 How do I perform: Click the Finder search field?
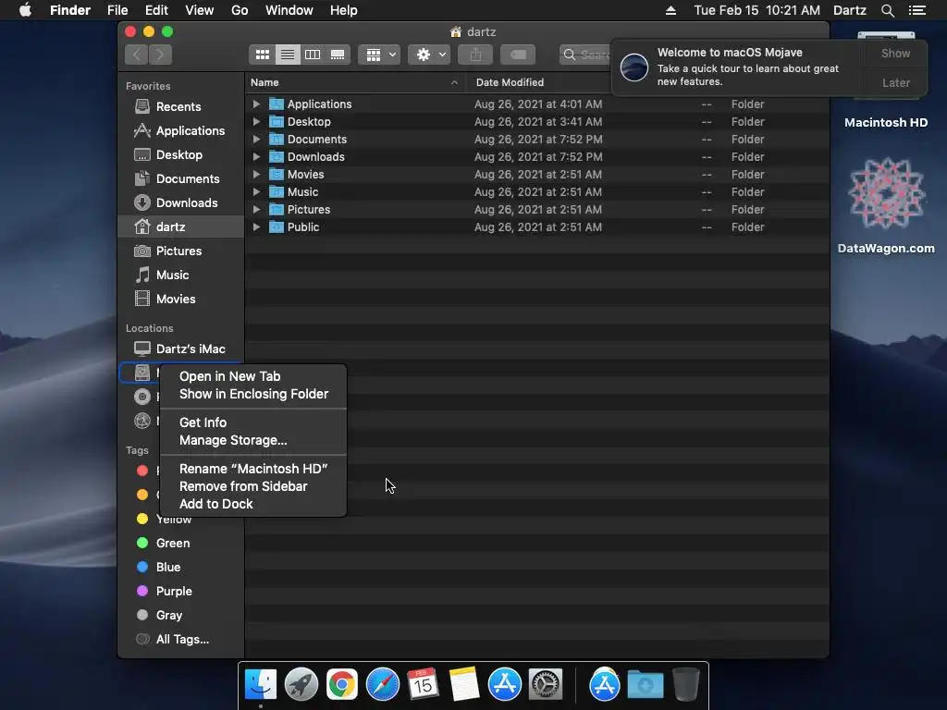(x=584, y=55)
